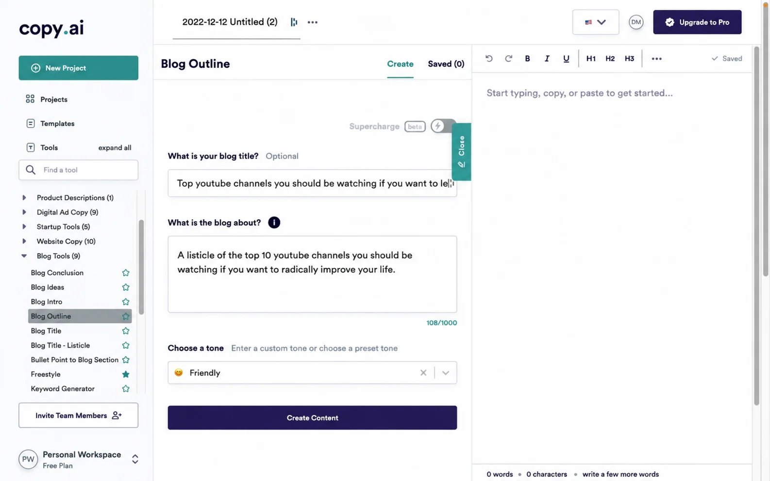
Task: Click the search icon in Find a tool
Action: [31, 170]
